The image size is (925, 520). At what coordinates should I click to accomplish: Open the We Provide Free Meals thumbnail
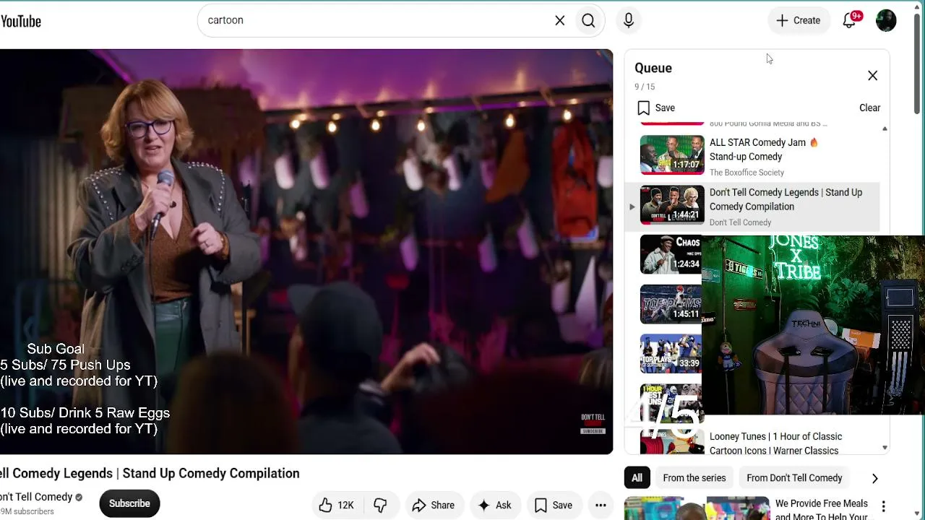697,508
